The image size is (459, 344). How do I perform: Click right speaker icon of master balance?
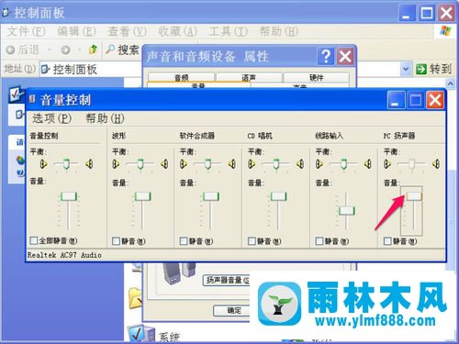click(x=89, y=164)
